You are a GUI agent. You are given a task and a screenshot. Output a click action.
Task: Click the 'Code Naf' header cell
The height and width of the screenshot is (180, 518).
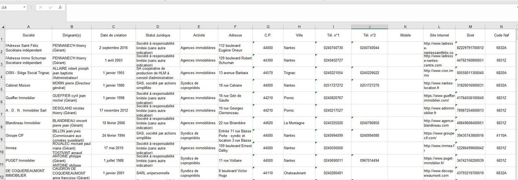tap(502, 35)
